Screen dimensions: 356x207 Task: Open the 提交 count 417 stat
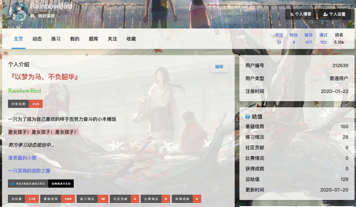point(309,39)
